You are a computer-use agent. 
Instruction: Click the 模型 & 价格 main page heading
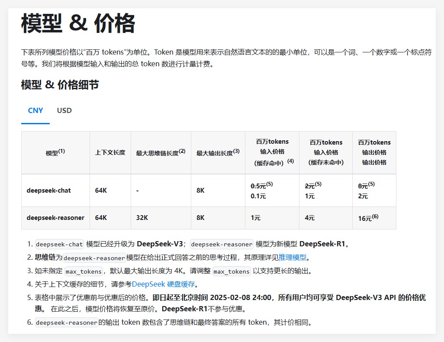point(78,23)
